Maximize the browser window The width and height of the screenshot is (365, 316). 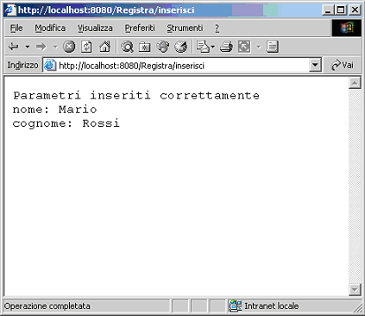(x=341, y=10)
